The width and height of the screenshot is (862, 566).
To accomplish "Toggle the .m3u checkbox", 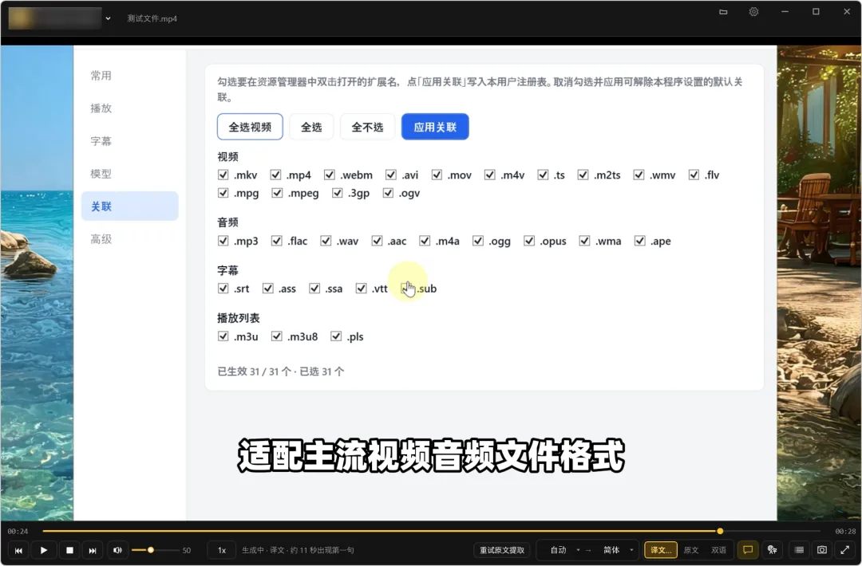I will click(x=223, y=336).
